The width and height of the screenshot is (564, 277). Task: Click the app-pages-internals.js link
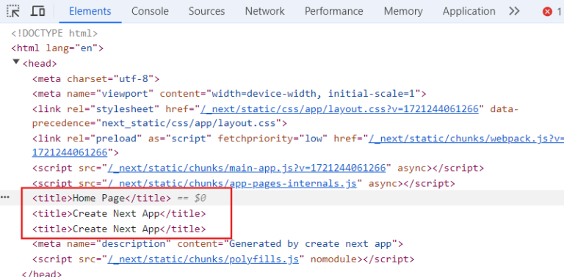point(232,183)
